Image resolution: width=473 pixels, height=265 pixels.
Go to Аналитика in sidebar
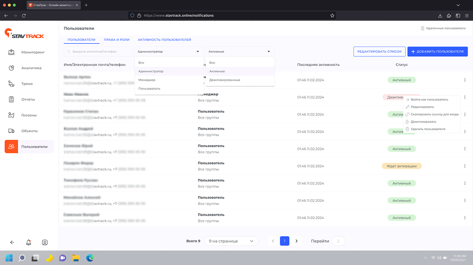[29, 68]
